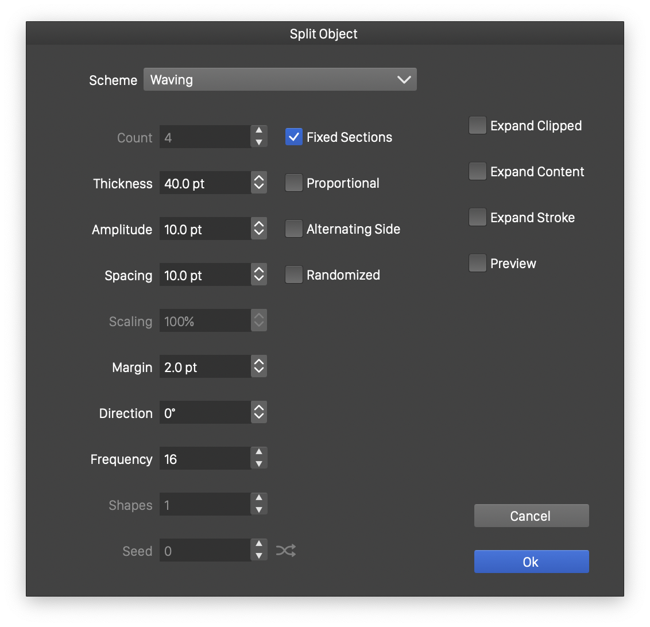The width and height of the screenshot is (650, 627).
Task: Click into the Thickness input field
Action: click(205, 183)
